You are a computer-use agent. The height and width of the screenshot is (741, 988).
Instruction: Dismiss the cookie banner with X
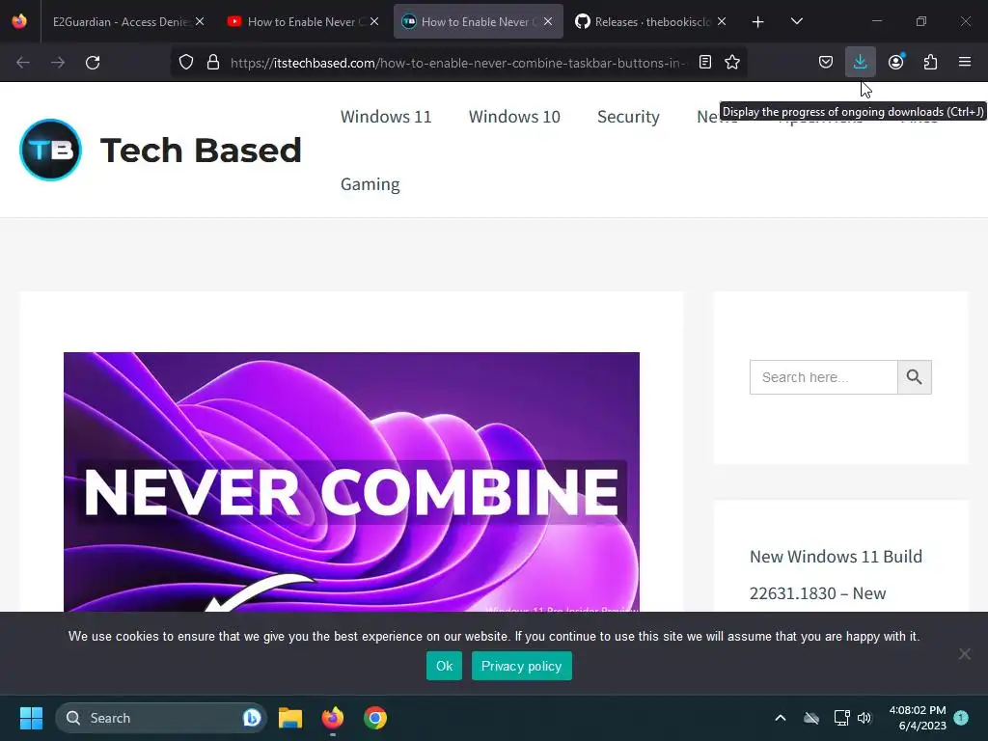coord(964,654)
